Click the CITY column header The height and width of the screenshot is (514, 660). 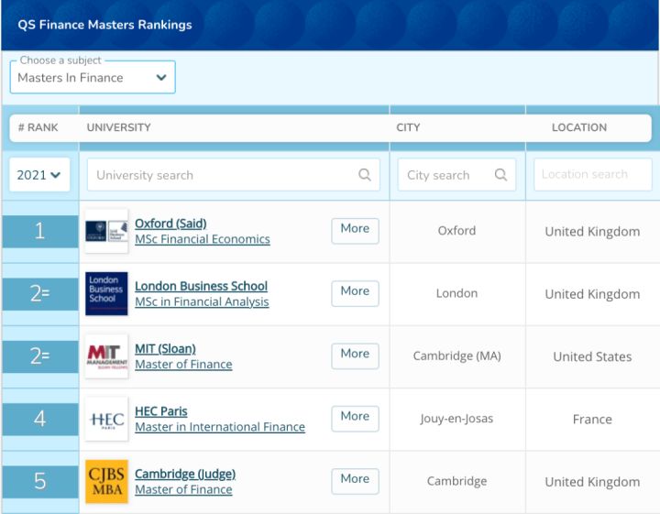408,127
